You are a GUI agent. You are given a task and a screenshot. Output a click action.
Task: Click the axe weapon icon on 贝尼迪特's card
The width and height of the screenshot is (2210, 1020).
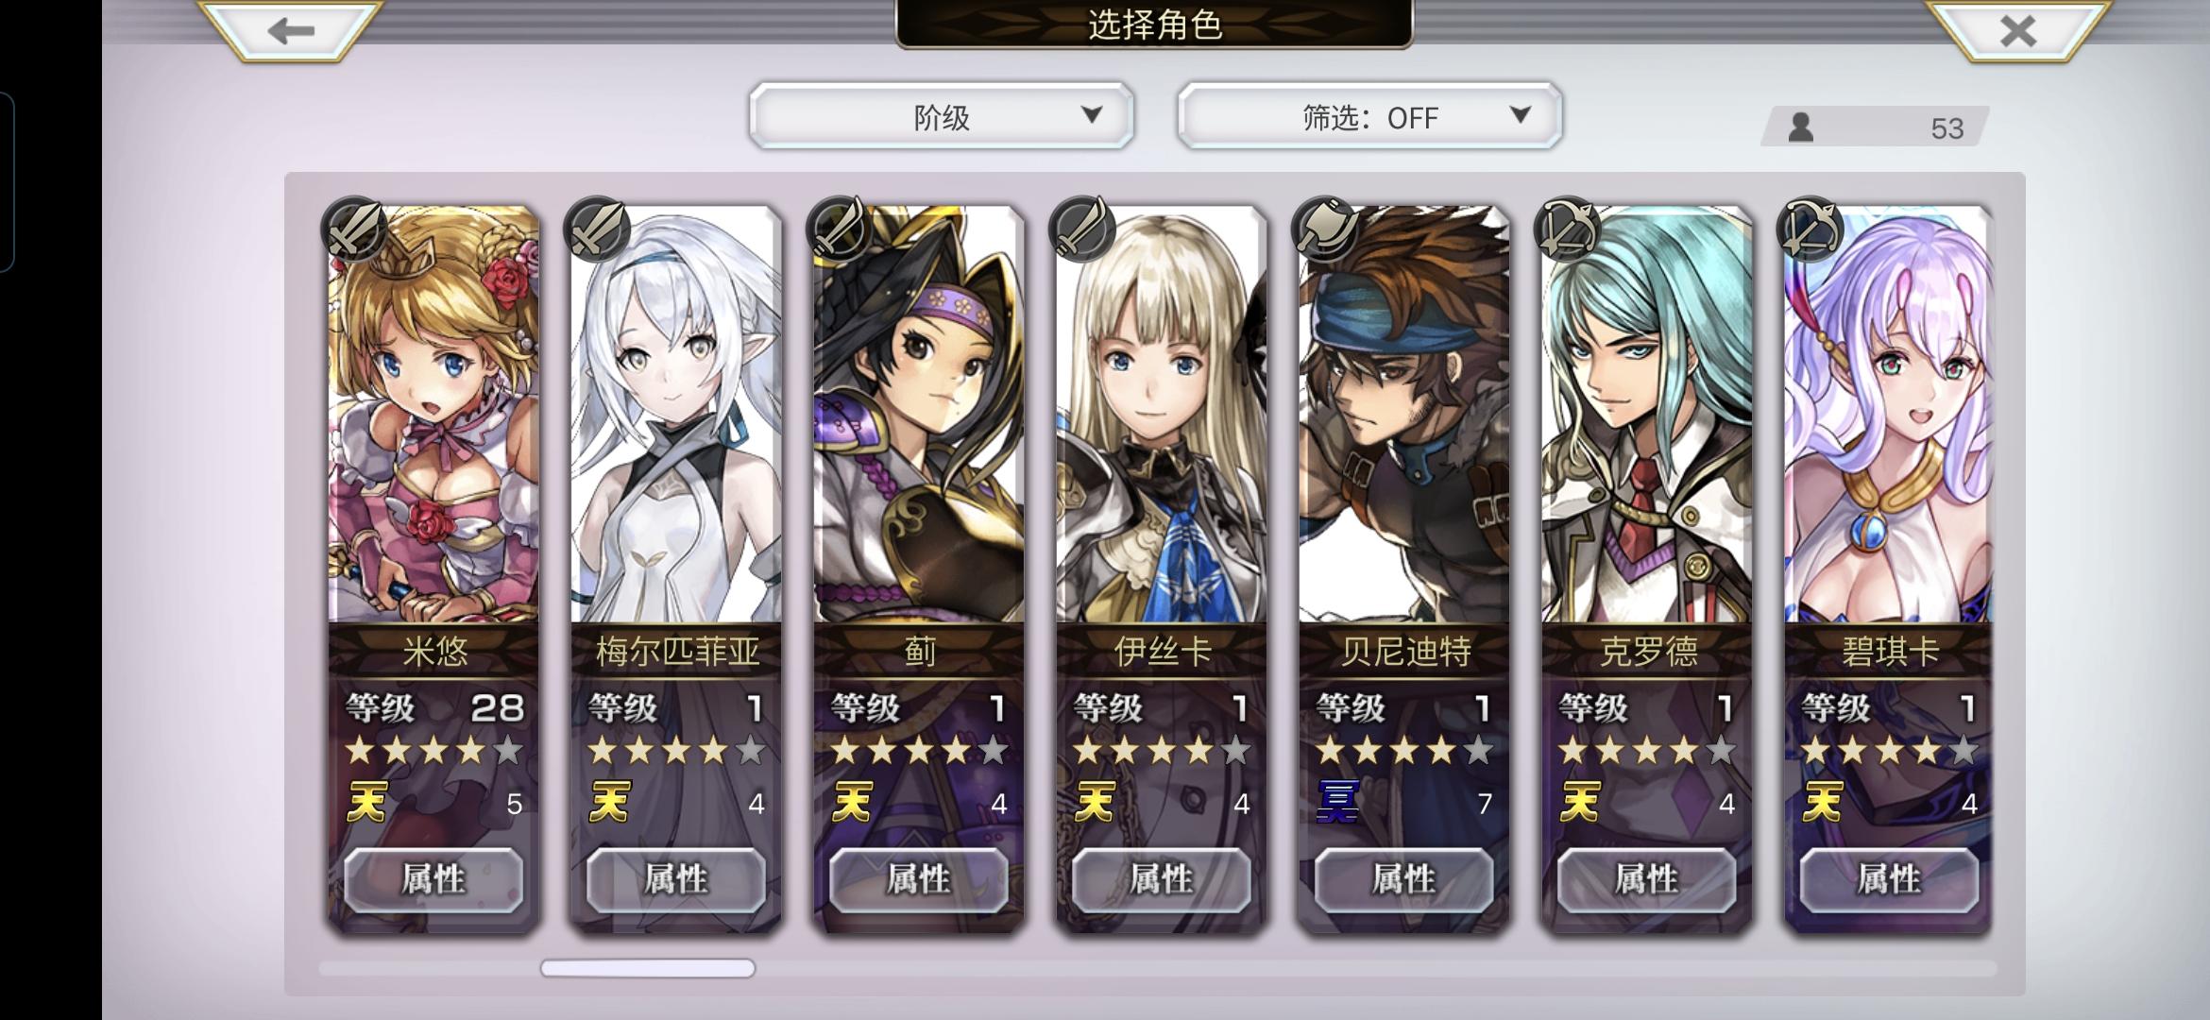click(x=1326, y=229)
